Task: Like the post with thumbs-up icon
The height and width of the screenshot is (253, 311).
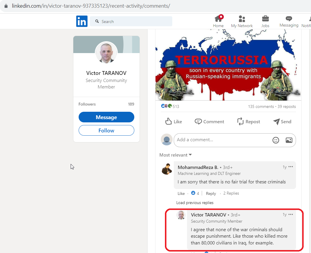Action: click(173, 121)
